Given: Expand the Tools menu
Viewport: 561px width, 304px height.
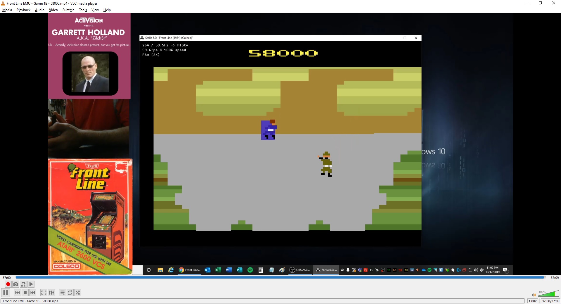Looking at the screenshot, I should point(83,10).
